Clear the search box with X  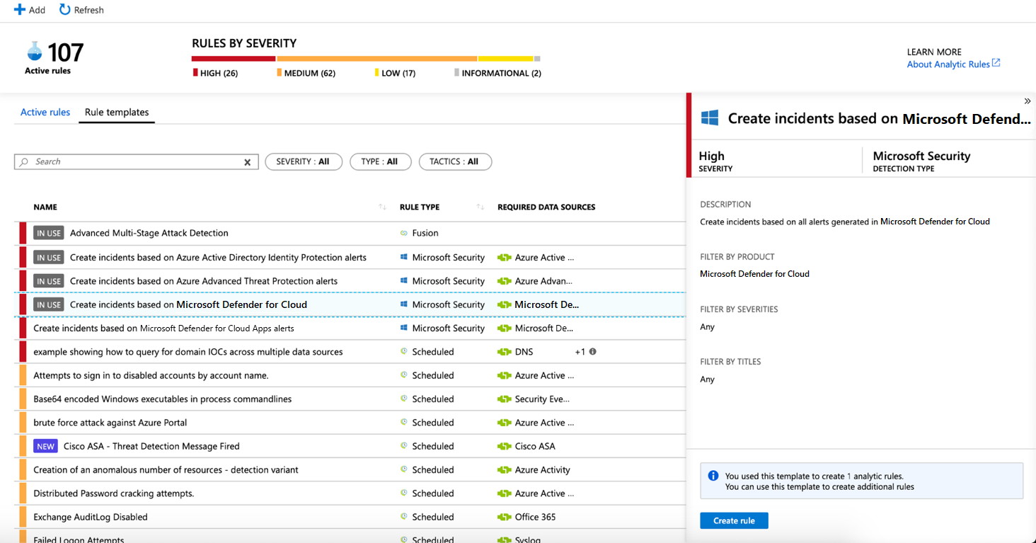(x=248, y=162)
